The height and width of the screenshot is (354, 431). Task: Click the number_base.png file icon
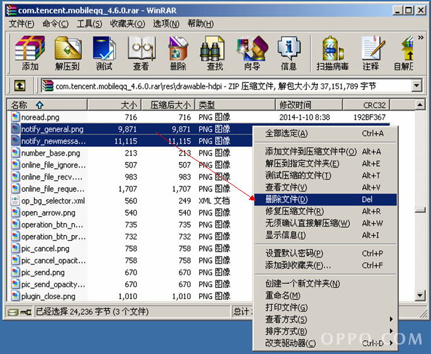[x=16, y=152]
